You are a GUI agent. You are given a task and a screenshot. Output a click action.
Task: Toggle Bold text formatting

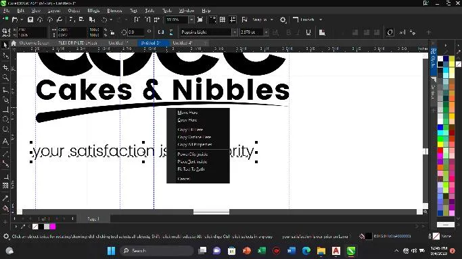click(x=288, y=32)
